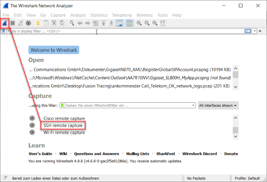267x182 pixels.
Task: Go back in packet history arrow
Action: click(x=80, y=23)
